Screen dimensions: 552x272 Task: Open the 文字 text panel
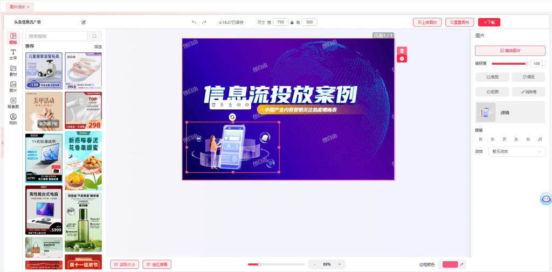[x=13, y=54]
